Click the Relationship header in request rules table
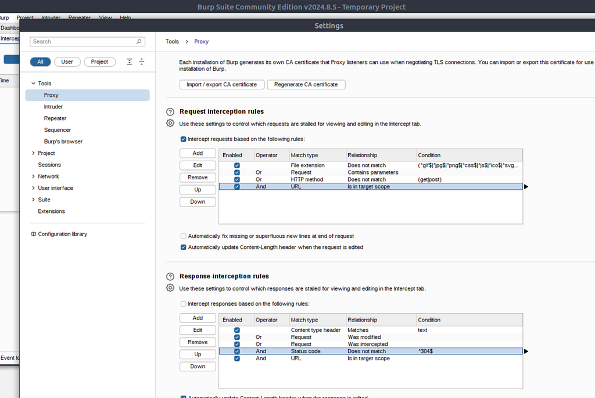The image size is (595, 398). tap(381, 155)
